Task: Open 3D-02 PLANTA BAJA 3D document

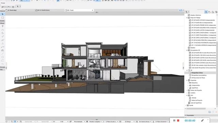Action: pyautogui.click(x=202, y=53)
